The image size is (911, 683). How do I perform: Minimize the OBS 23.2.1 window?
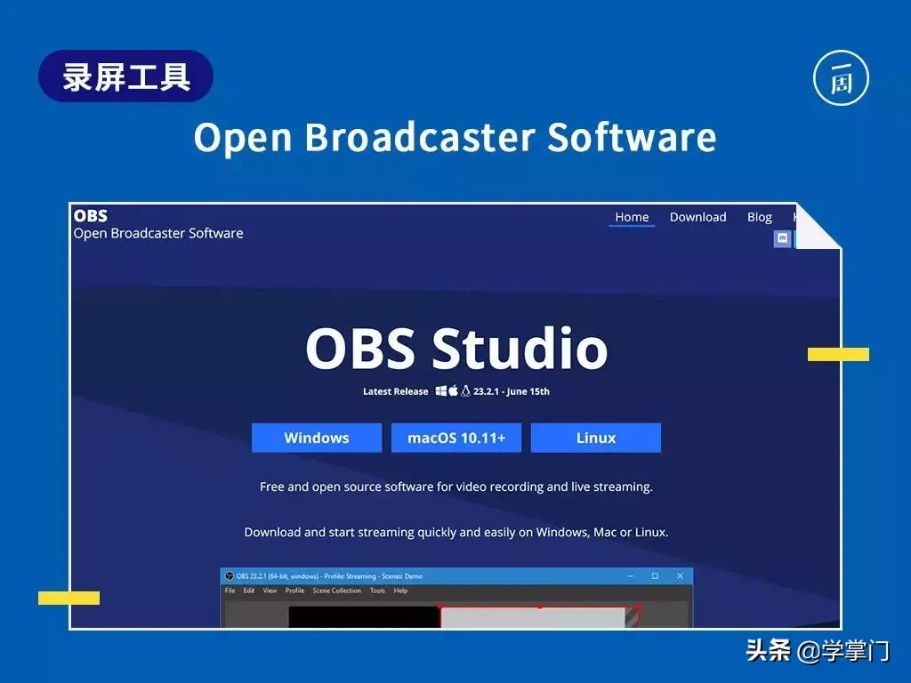(631, 576)
